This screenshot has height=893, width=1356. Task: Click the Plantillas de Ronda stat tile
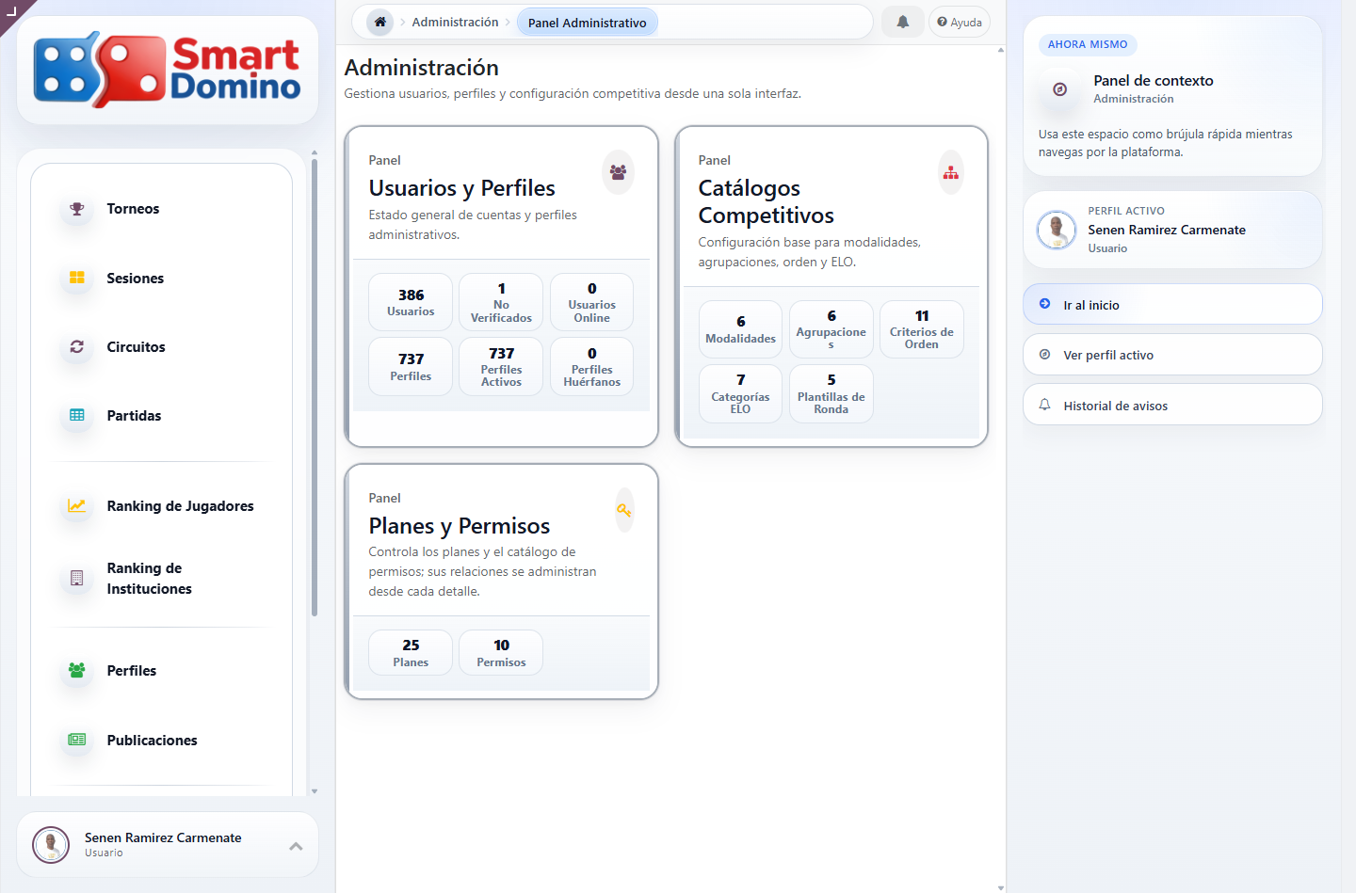831,393
